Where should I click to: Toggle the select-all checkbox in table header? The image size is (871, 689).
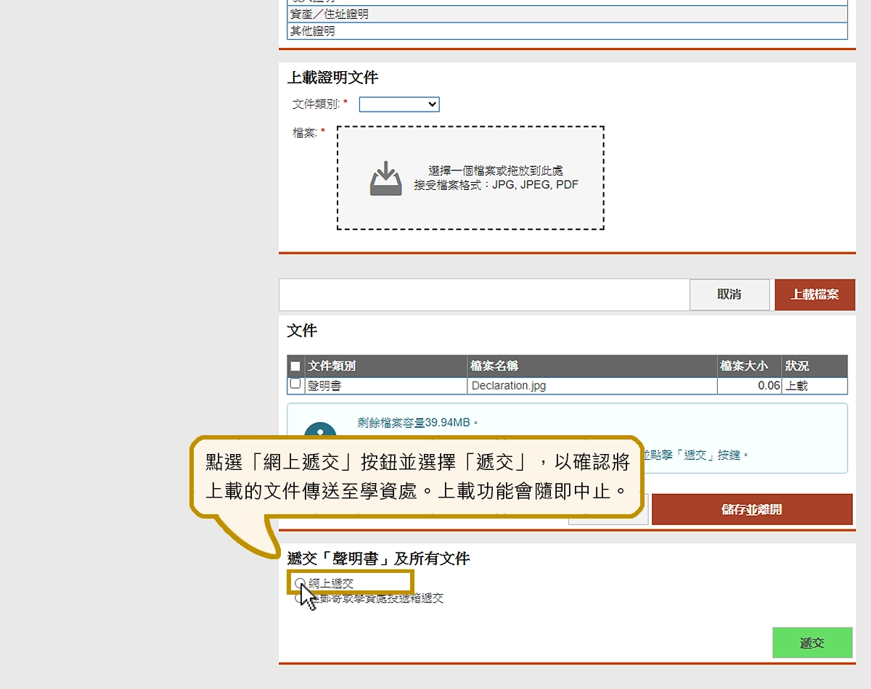click(x=295, y=366)
